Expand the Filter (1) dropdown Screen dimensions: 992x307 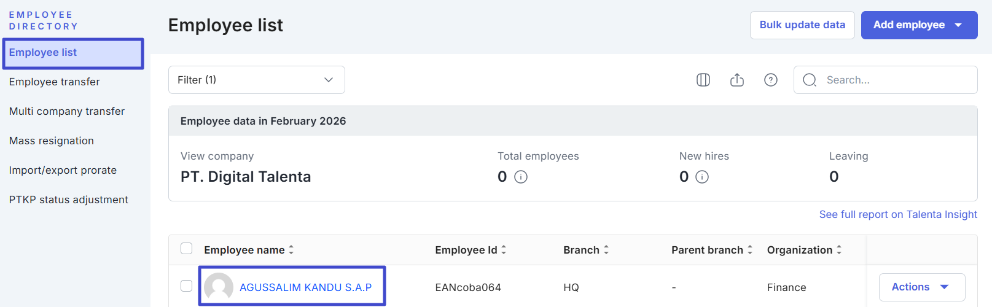point(256,80)
